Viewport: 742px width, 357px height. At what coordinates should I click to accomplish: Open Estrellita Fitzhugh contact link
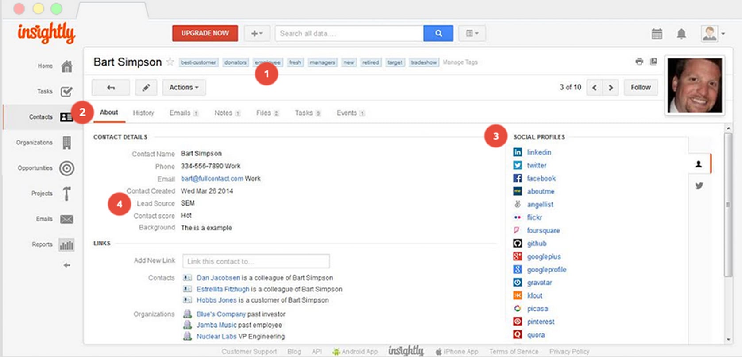coord(223,289)
